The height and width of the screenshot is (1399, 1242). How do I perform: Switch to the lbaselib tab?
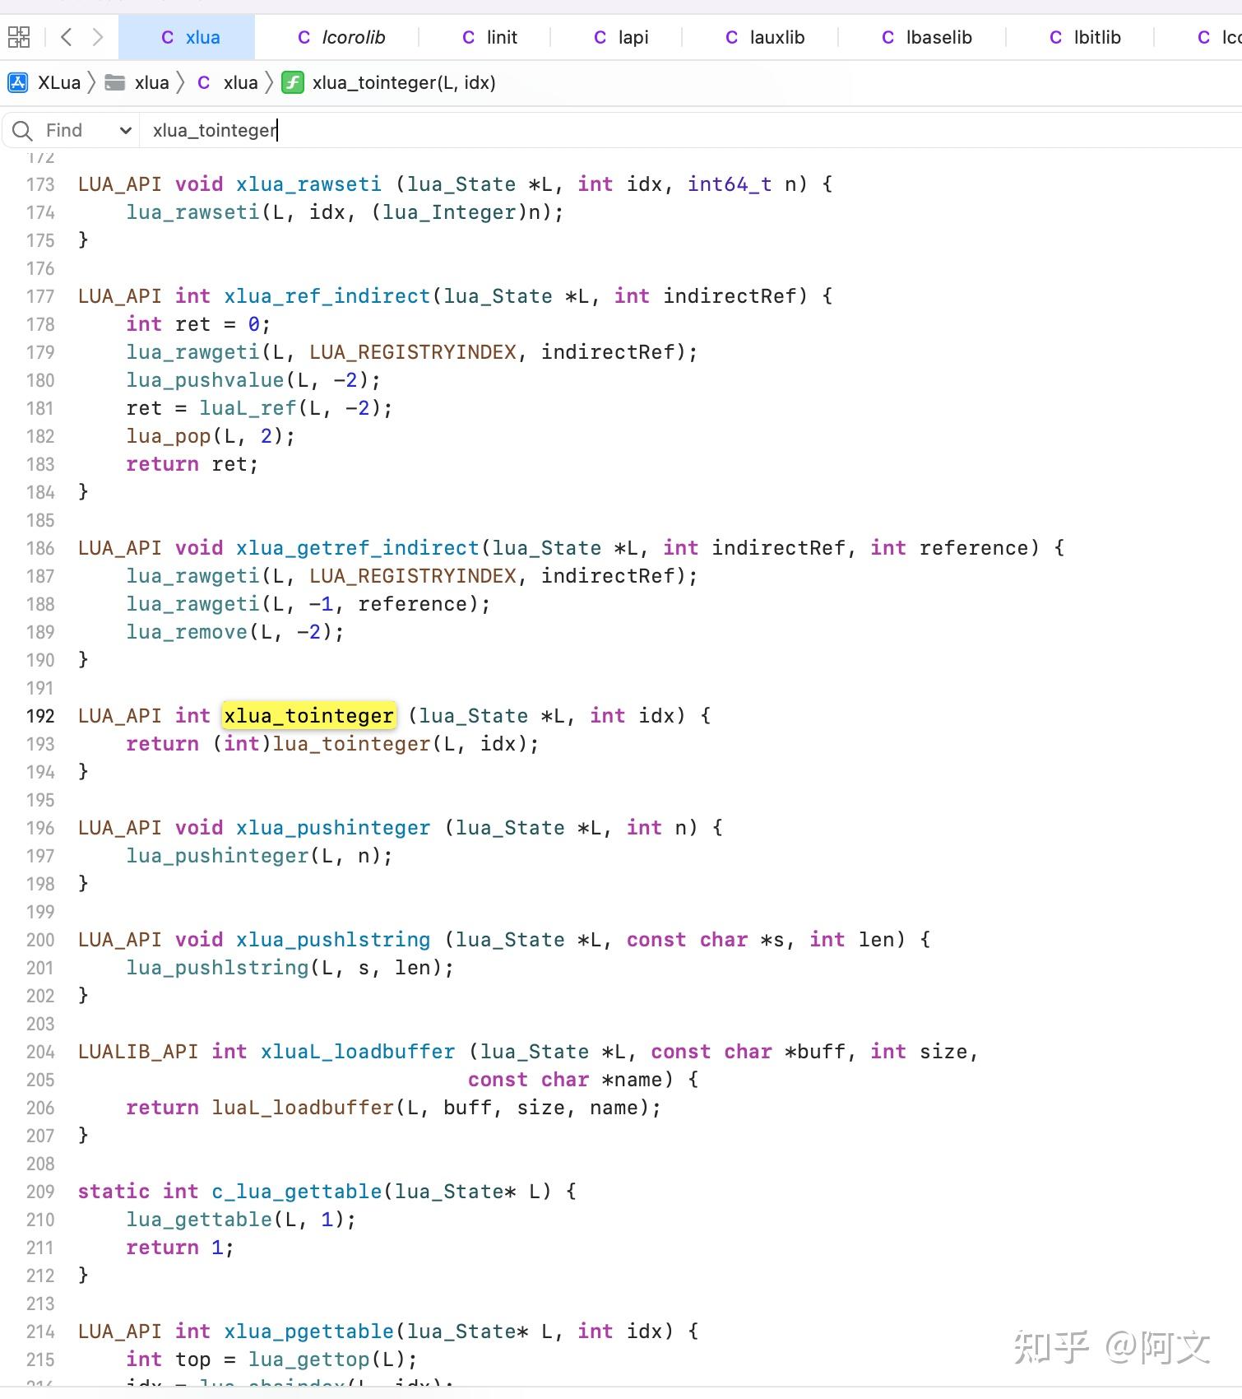click(927, 37)
